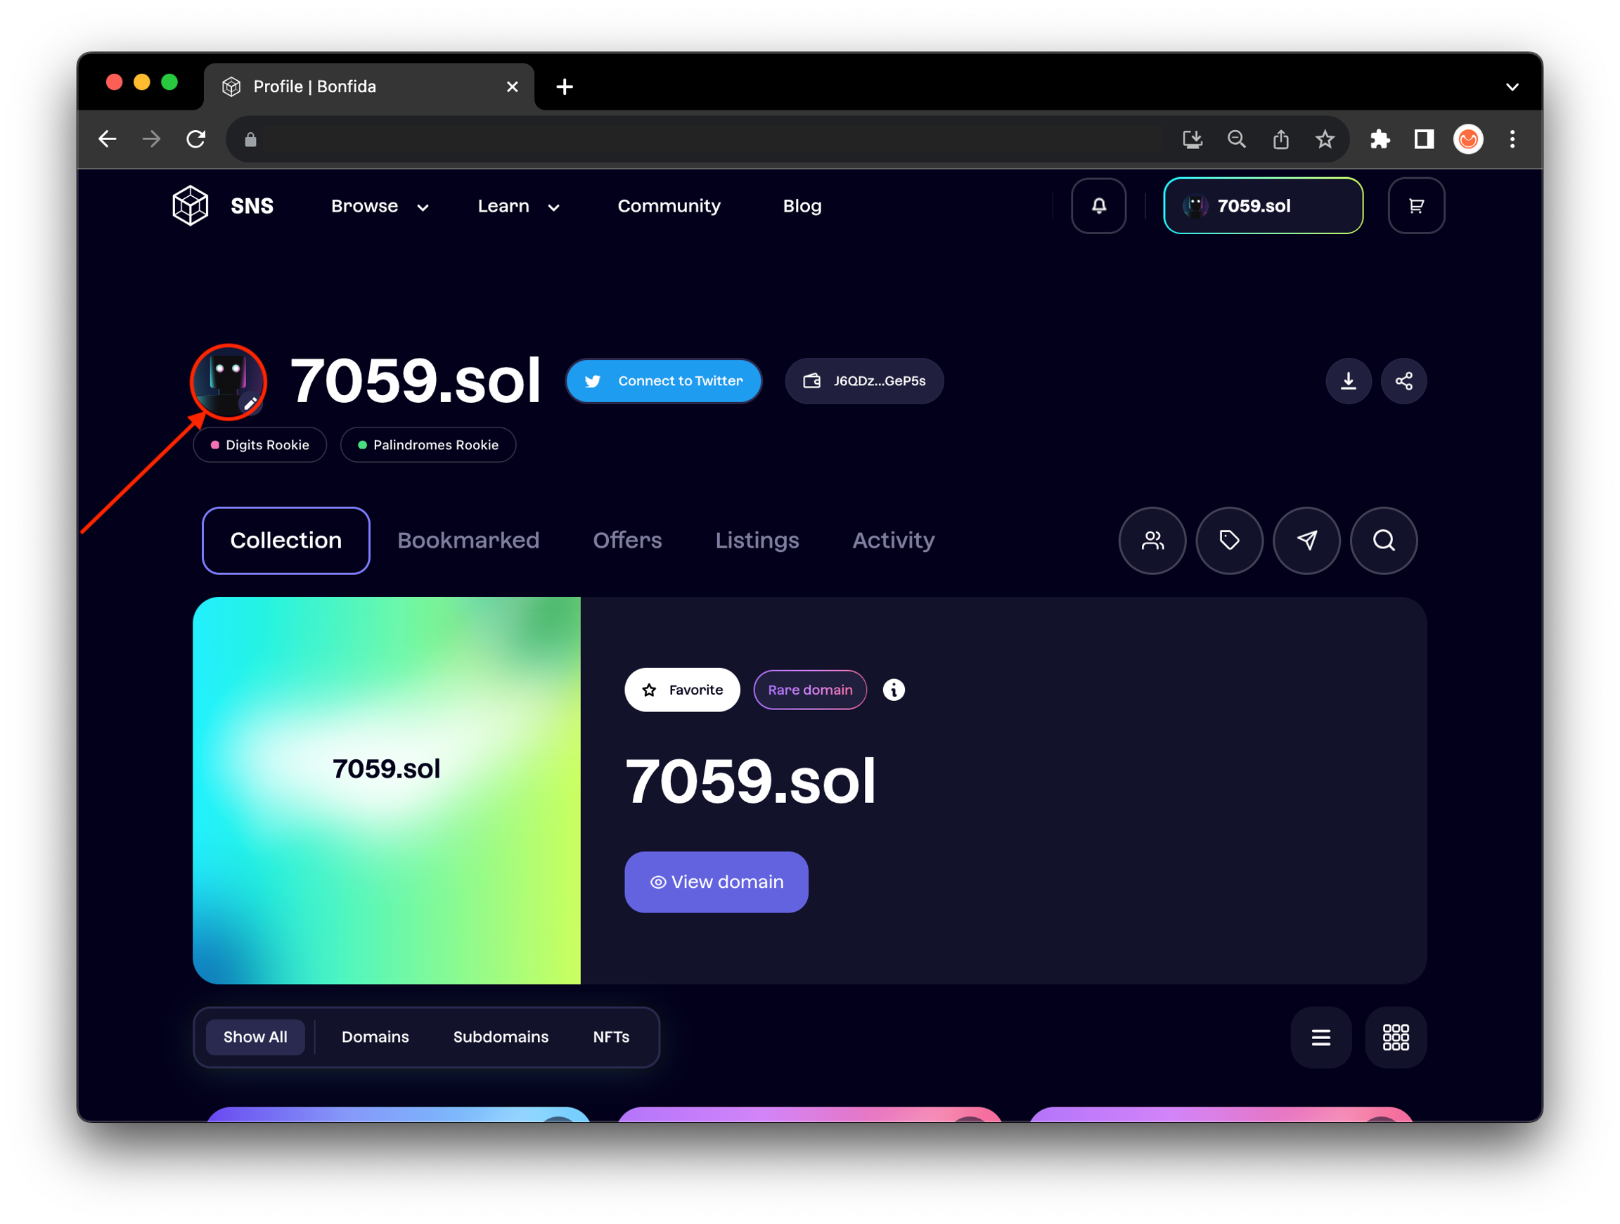Click the magnifier search icon button
The height and width of the screenshot is (1224, 1620).
pyautogui.click(x=1384, y=541)
